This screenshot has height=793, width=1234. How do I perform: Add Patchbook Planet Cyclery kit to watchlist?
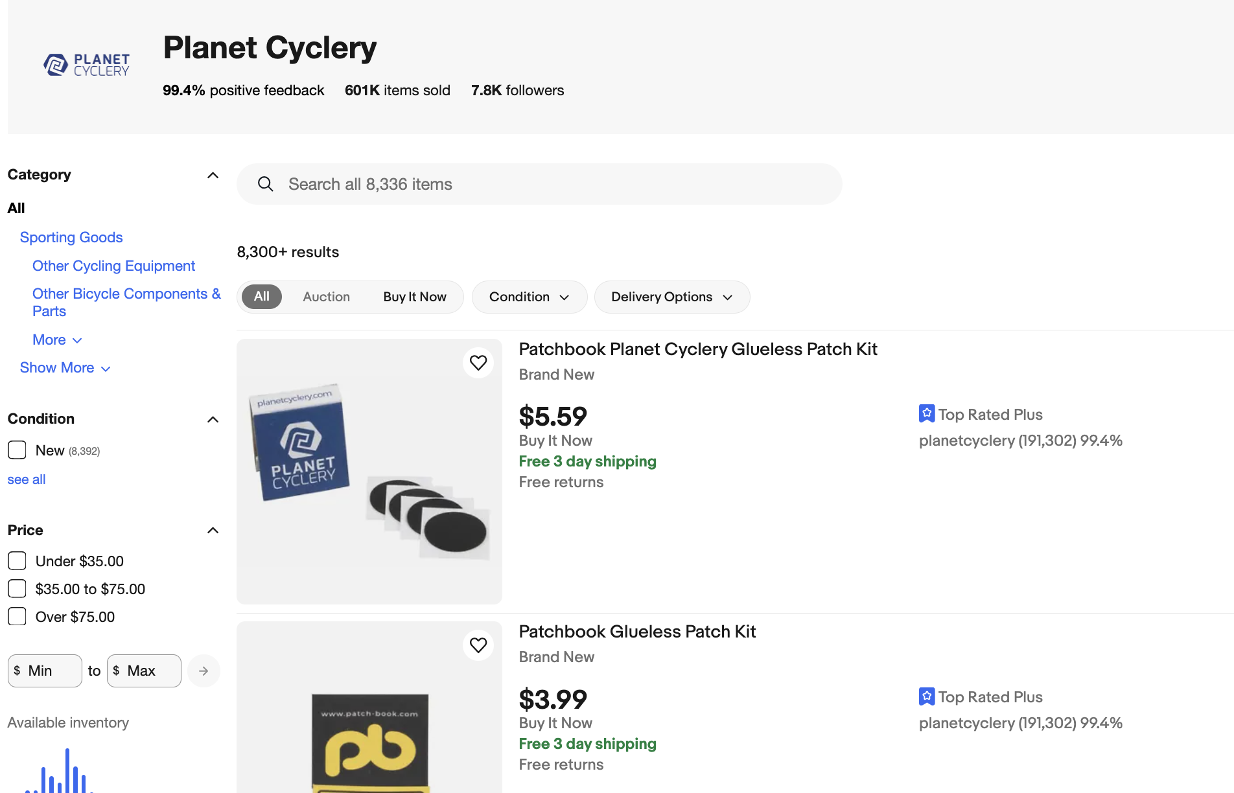point(478,363)
